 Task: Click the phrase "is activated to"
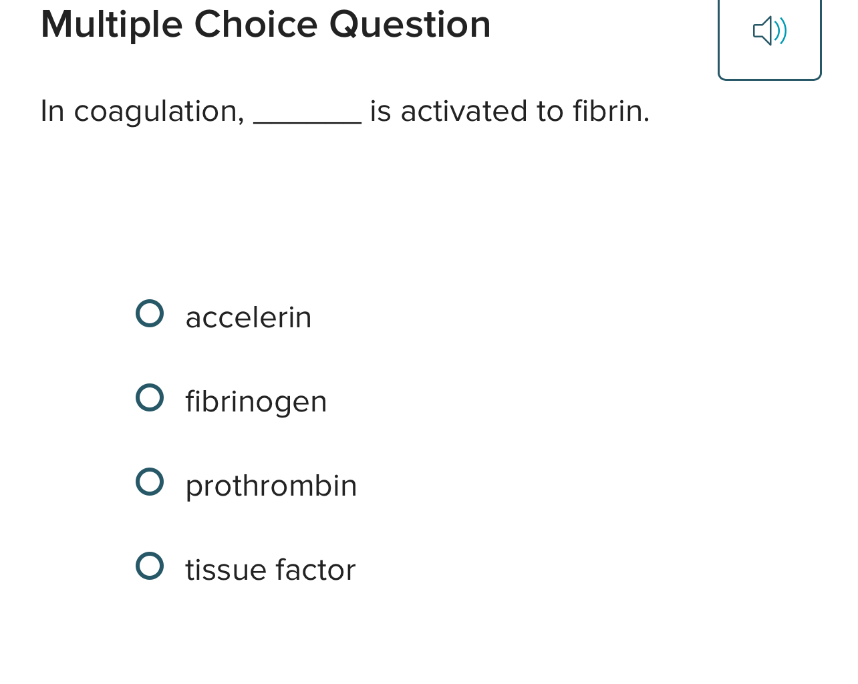coord(466,111)
